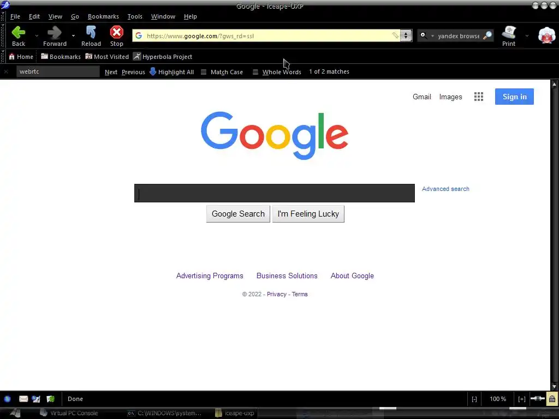Screen dimensions: 559x419
Task: Click the I'm Feeling Lucky button
Action: [308, 214]
